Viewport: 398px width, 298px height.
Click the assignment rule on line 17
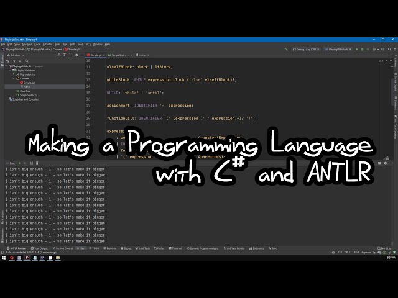150,106
